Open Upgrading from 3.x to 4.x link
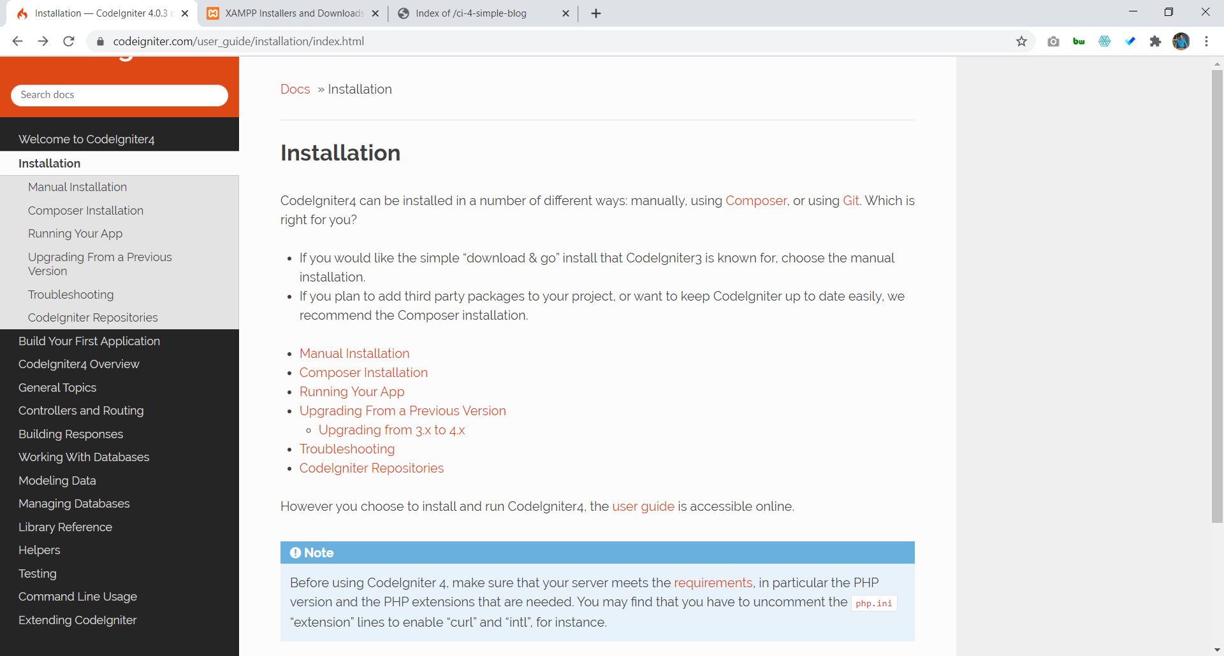1224x656 pixels. click(392, 430)
